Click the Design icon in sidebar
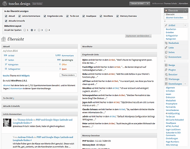This screenshot has width=190, height=149. click(x=166, y=65)
